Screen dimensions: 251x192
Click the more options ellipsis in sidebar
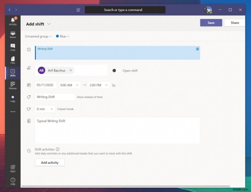pos(13,112)
